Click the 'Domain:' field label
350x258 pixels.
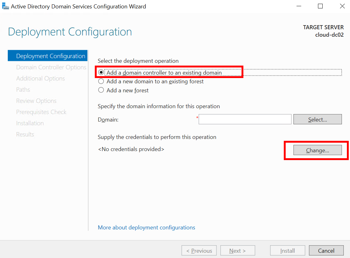pyautogui.click(x=108, y=120)
